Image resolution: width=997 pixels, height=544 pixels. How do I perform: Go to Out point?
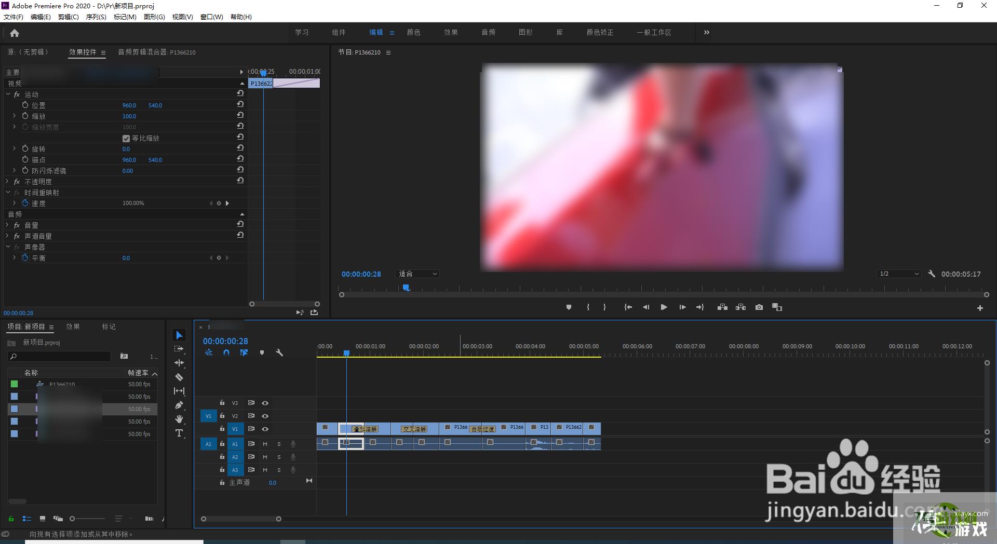[x=700, y=307]
